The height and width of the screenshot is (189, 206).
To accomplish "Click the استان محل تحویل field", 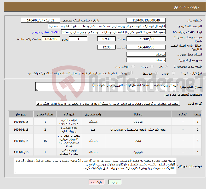I will click(x=146, y=54).
